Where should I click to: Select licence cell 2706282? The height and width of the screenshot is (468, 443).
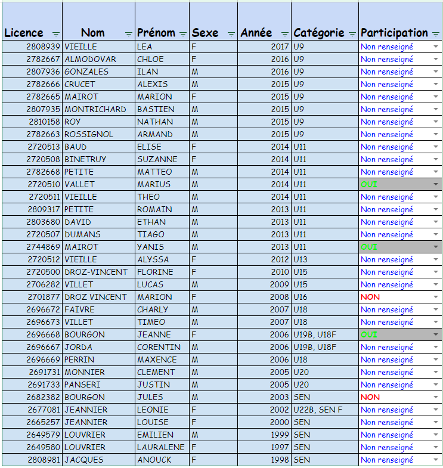(32, 284)
